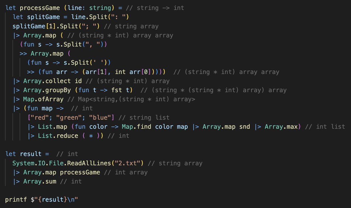Click the '// string list' comment
Screen dimensions: 351x208
click(x=144, y=117)
